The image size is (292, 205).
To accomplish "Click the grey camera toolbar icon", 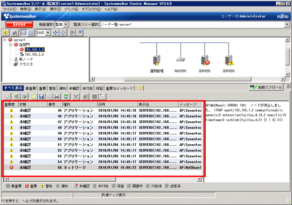I will click(72, 33).
